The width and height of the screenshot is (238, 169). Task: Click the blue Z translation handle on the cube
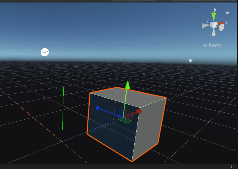point(98,107)
